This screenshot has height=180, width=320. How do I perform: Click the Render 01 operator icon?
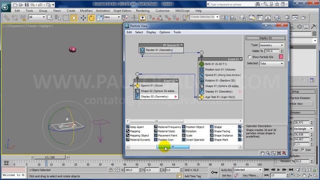(142, 50)
